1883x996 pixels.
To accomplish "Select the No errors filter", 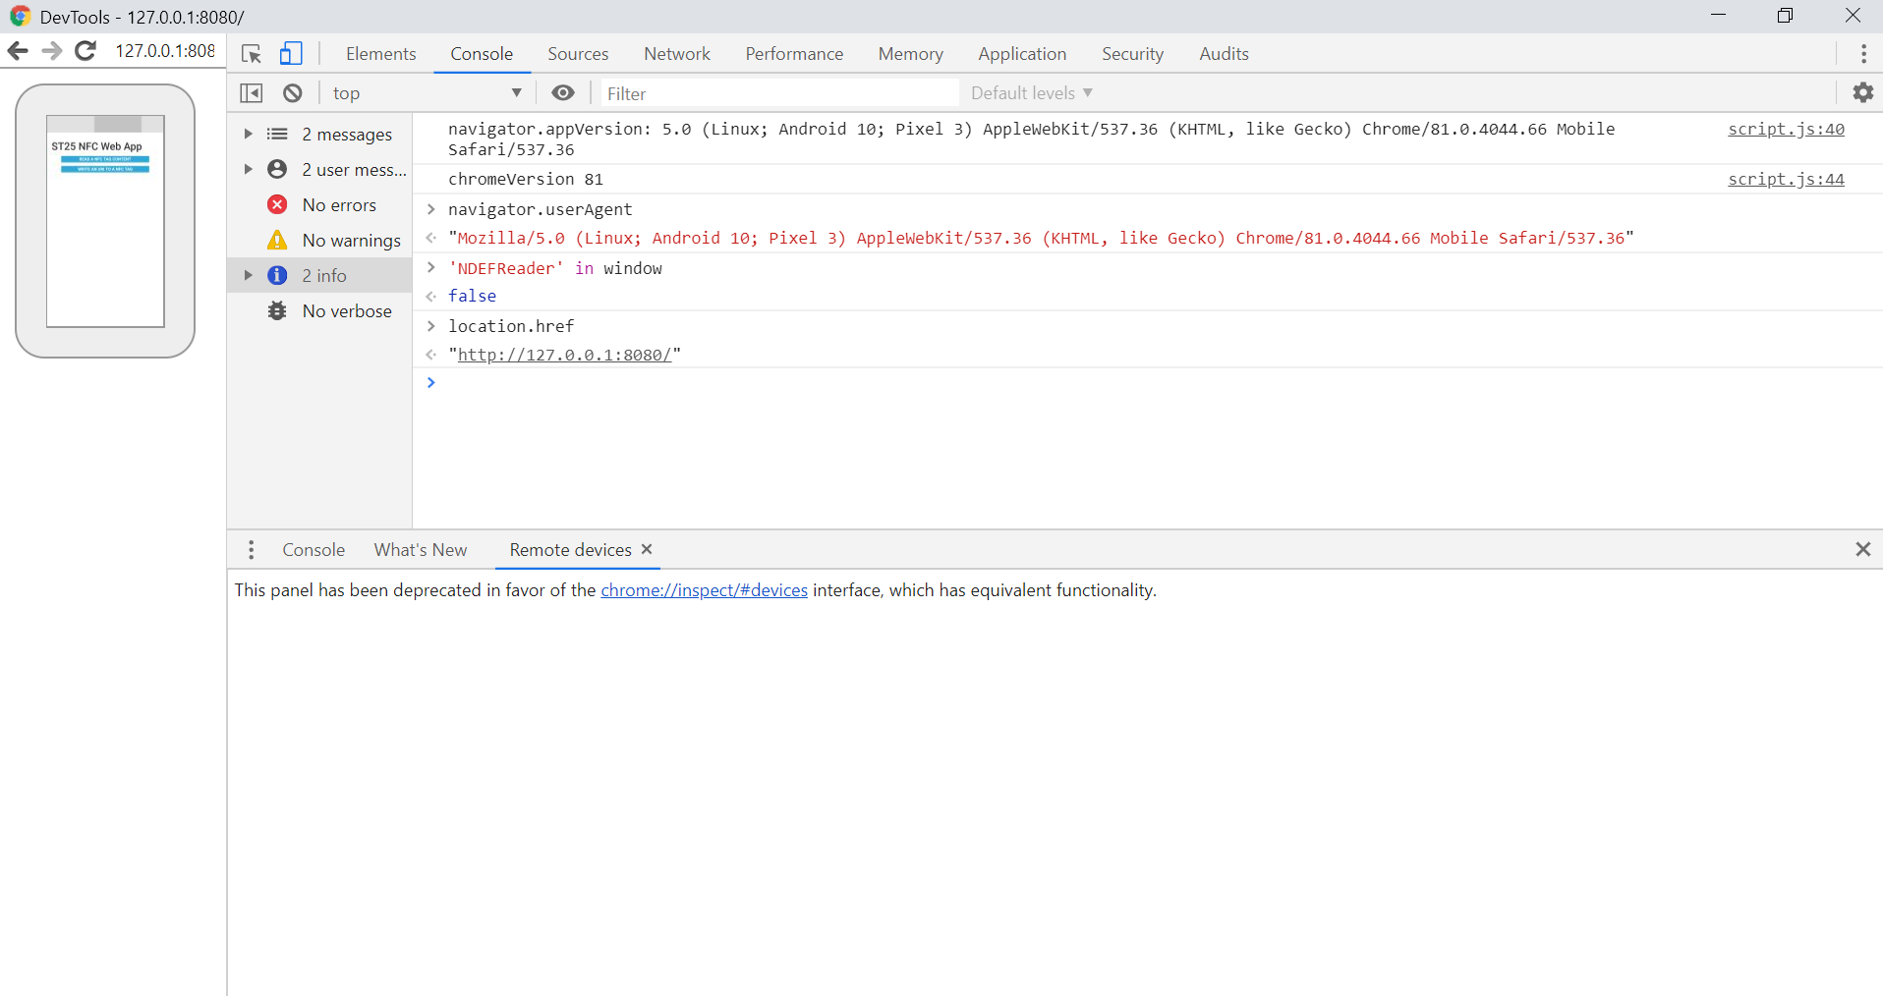I will (320, 205).
